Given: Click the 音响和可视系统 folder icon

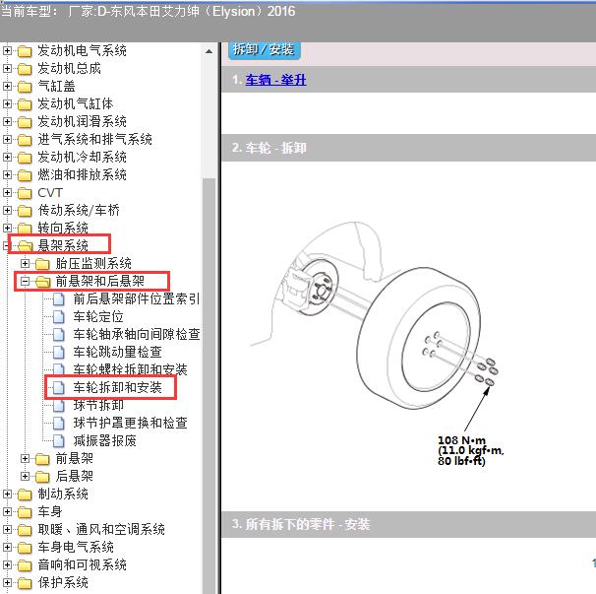Looking at the screenshot, I should [x=25, y=565].
